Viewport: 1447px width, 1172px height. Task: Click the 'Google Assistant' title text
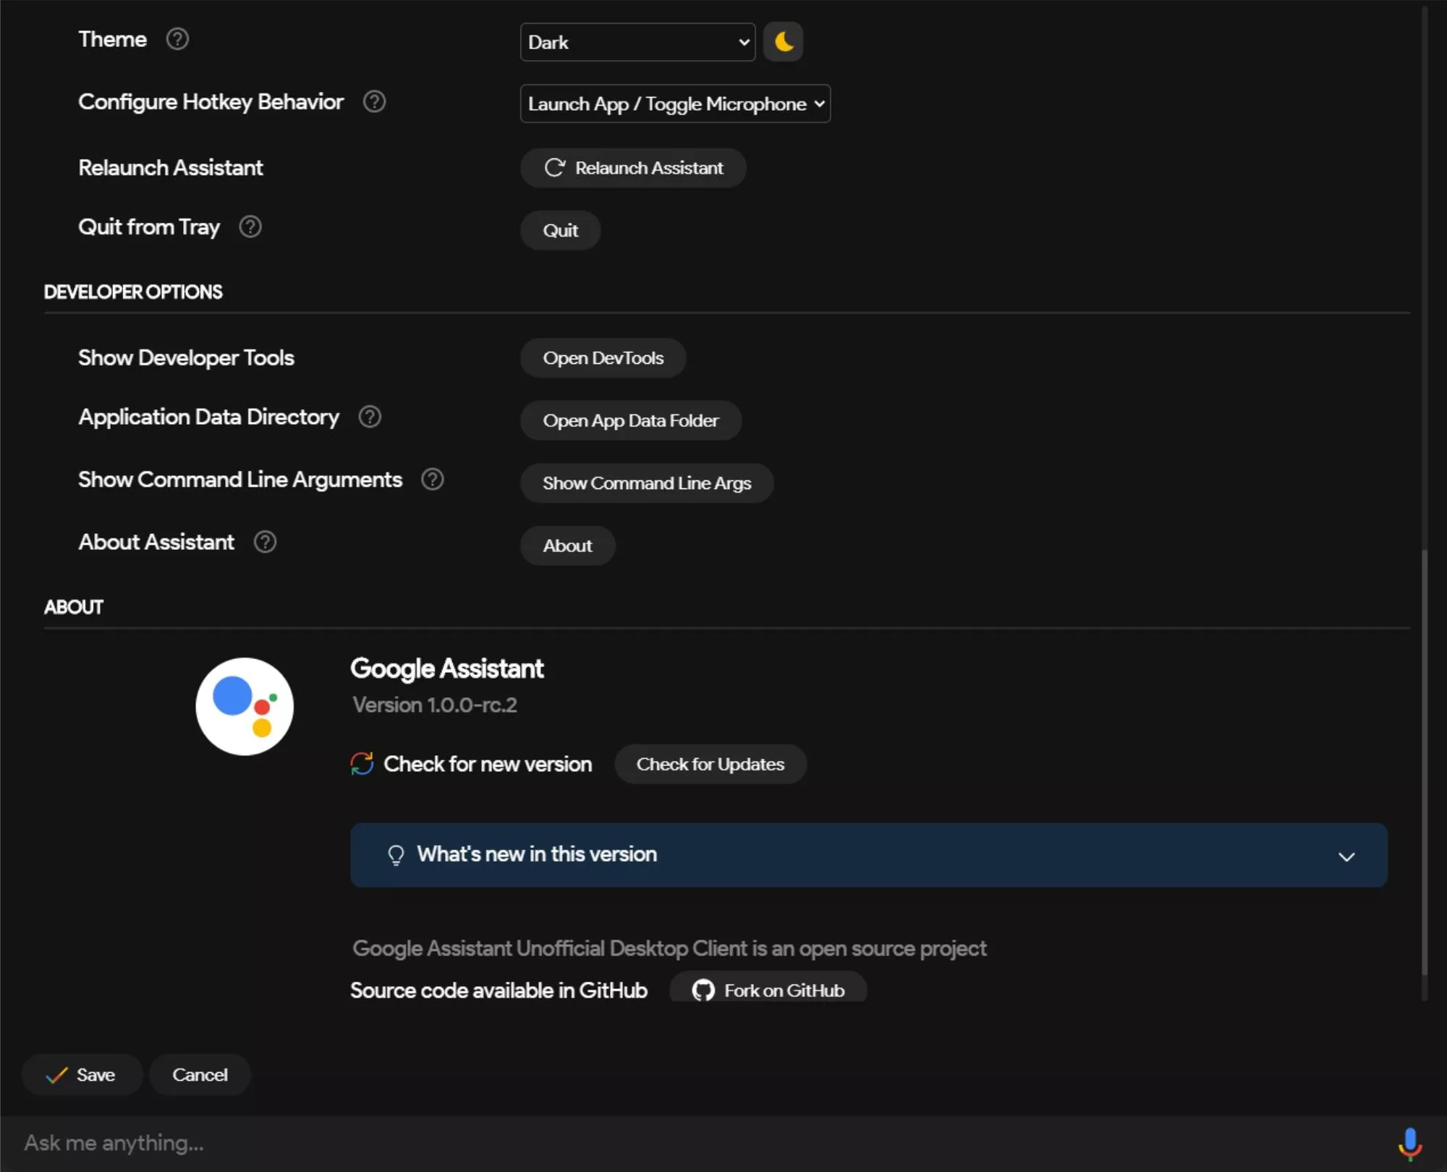click(x=447, y=669)
